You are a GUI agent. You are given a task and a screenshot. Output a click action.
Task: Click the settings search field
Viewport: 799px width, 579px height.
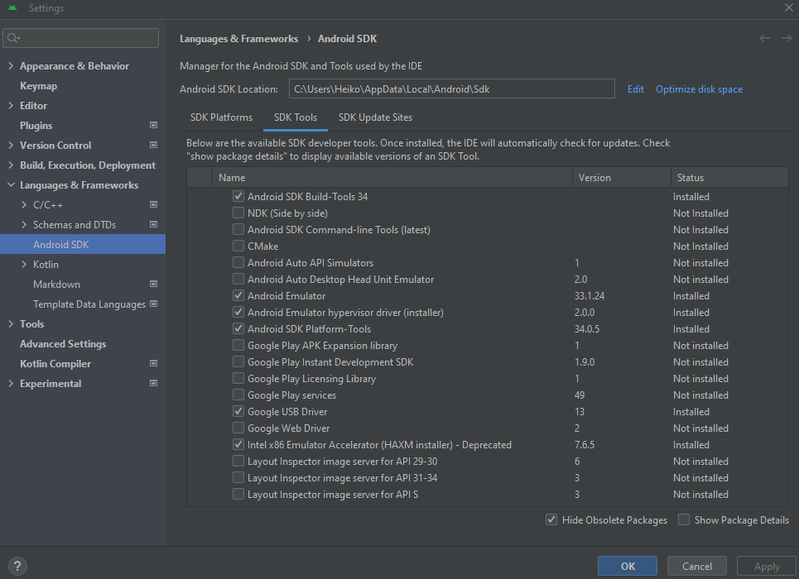point(81,38)
